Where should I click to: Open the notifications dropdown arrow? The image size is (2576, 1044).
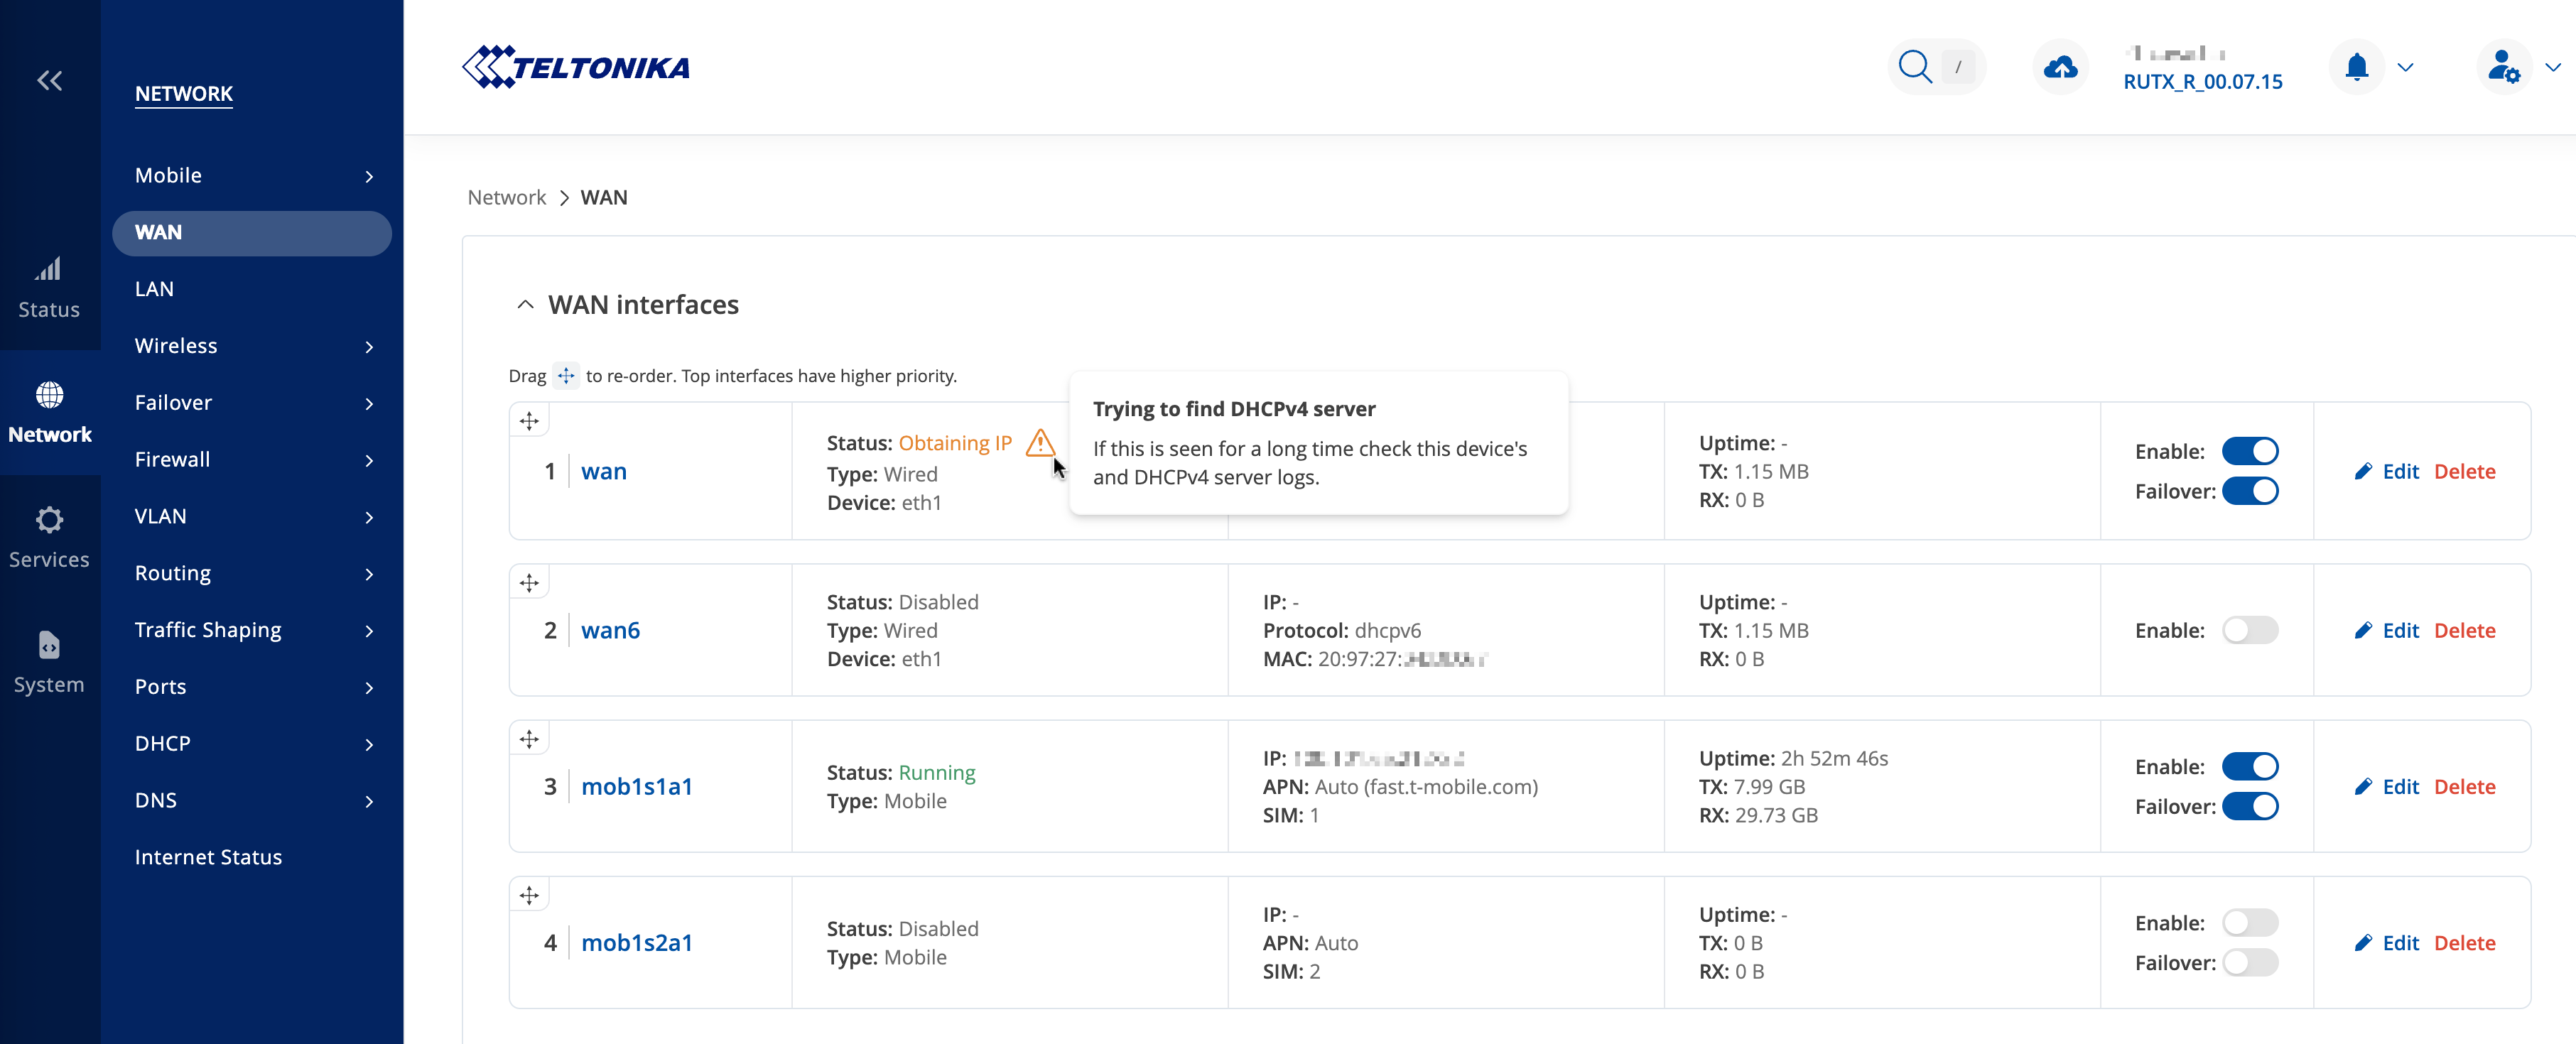[2406, 67]
